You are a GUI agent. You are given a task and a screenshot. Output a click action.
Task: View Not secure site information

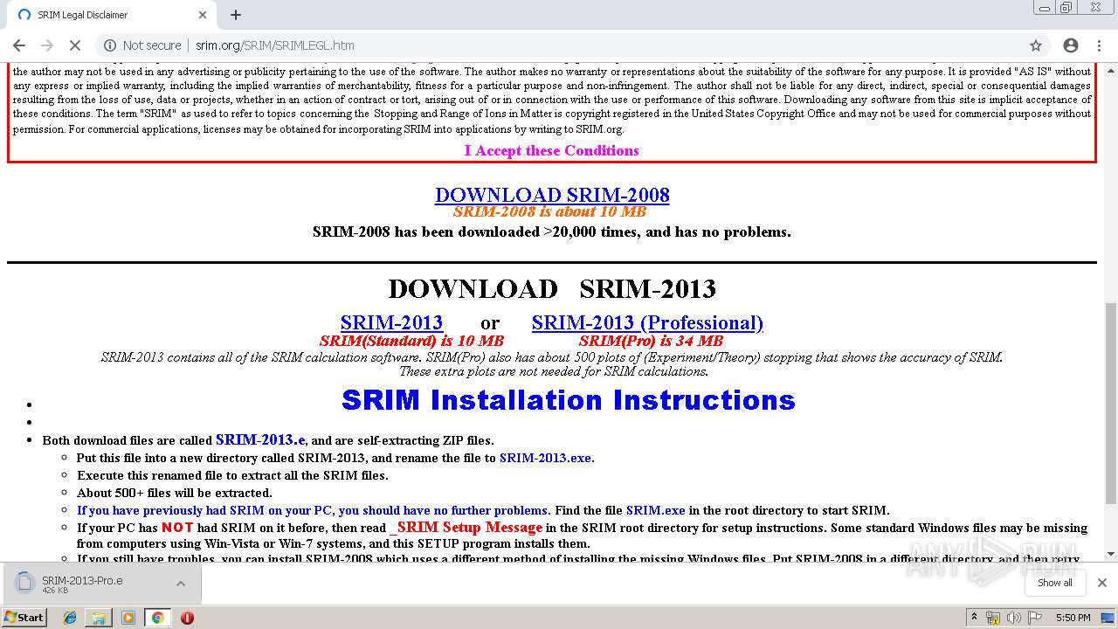tap(143, 45)
